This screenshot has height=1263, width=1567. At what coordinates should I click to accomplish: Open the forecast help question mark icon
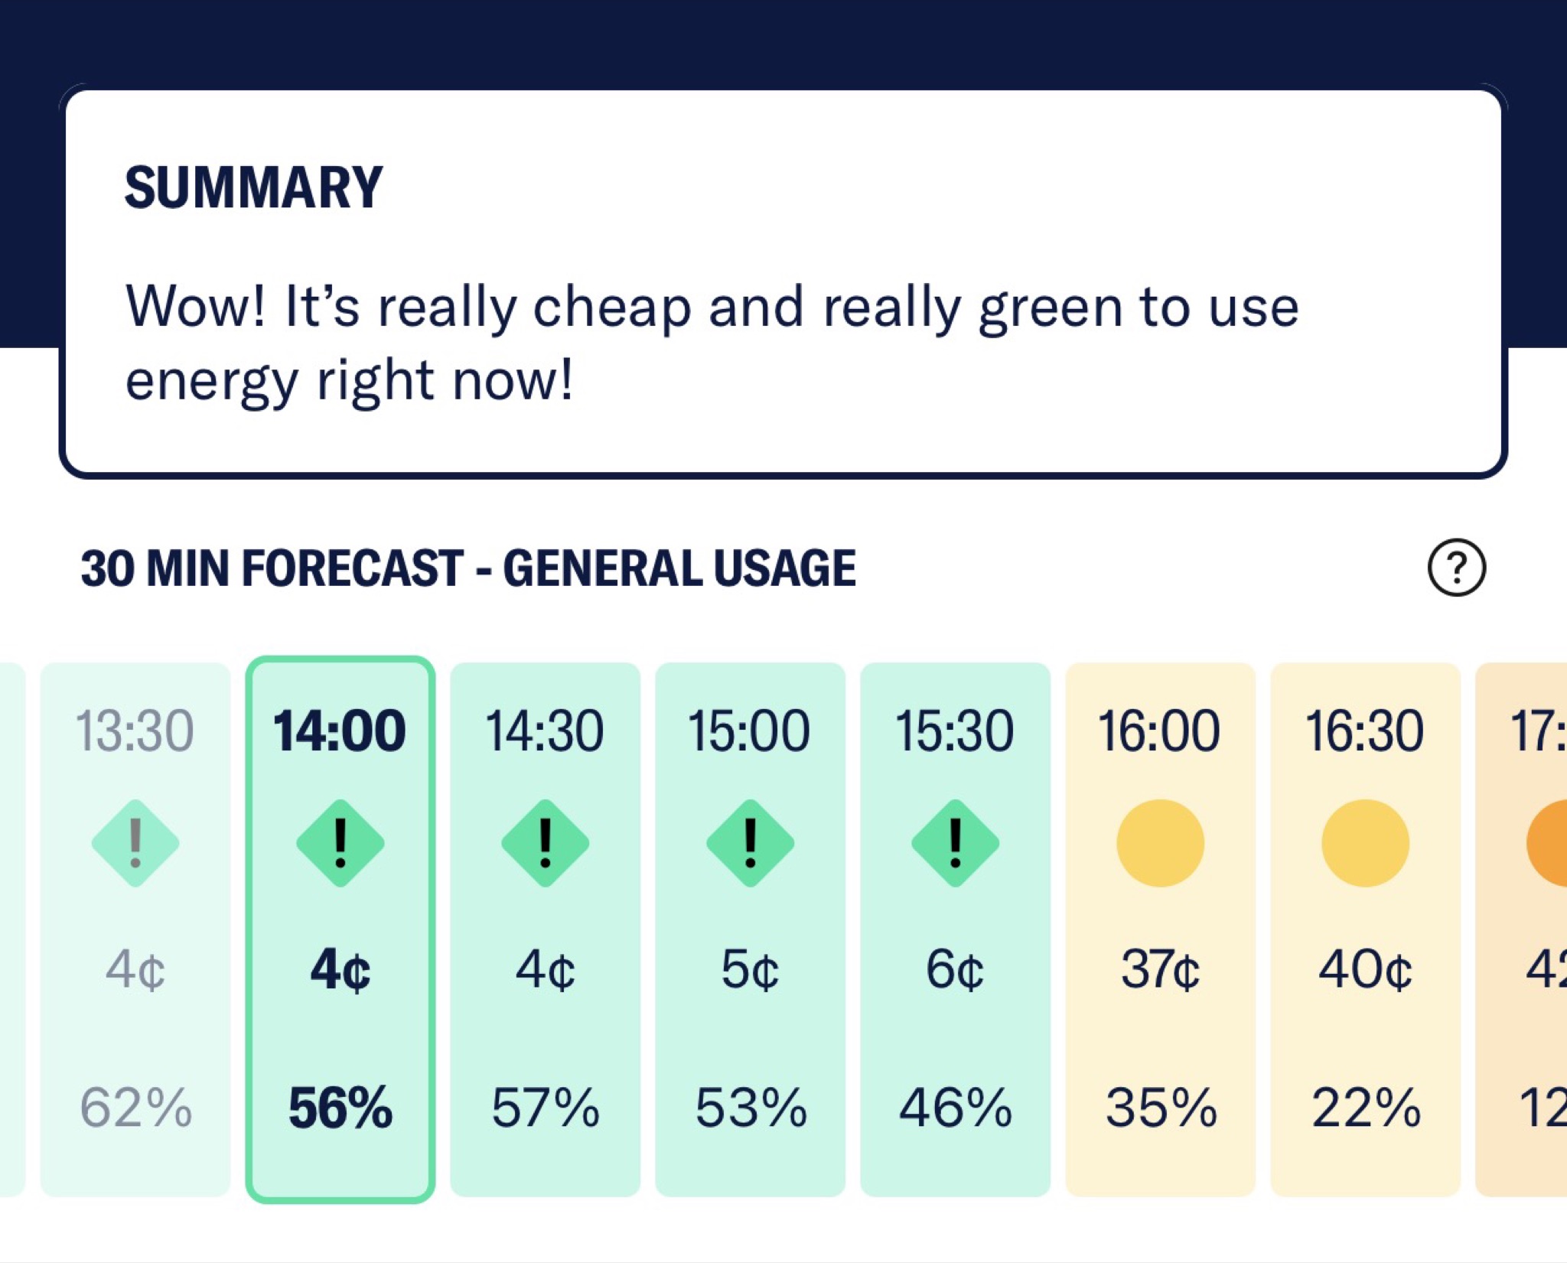pyautogui.click(x=1457, y=568)
